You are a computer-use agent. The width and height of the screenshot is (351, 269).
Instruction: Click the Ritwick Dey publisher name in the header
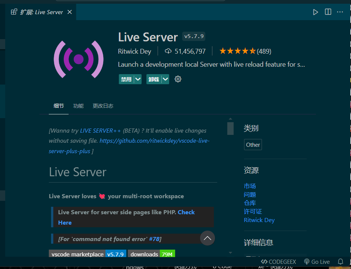coord(135,51)
